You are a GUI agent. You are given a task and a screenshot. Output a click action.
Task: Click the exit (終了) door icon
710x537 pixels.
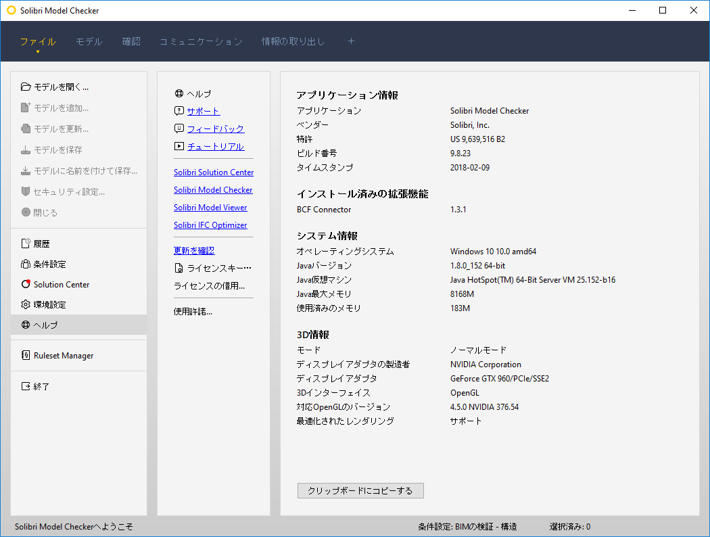pos(26,386)
